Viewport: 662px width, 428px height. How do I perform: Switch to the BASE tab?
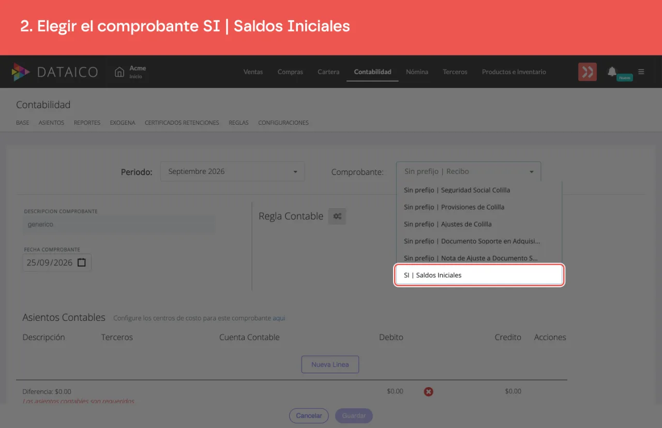(x=23, y=123)
